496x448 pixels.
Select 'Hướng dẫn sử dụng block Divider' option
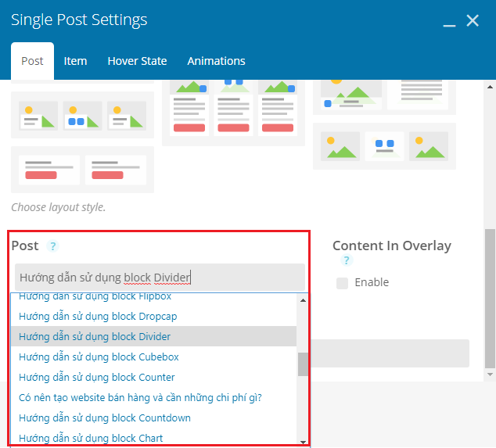pos(95,337)
